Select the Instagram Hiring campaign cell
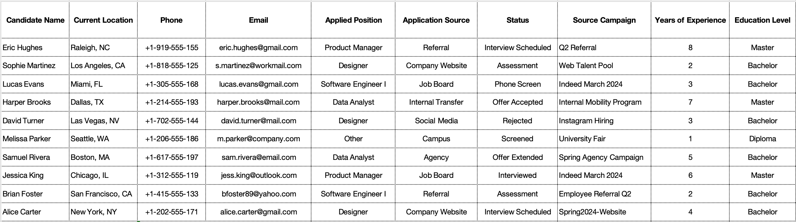The height and width of the screenshot is (222, 796). point(604,121)
